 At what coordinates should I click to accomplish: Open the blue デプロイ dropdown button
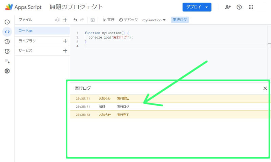pos(197,7)
